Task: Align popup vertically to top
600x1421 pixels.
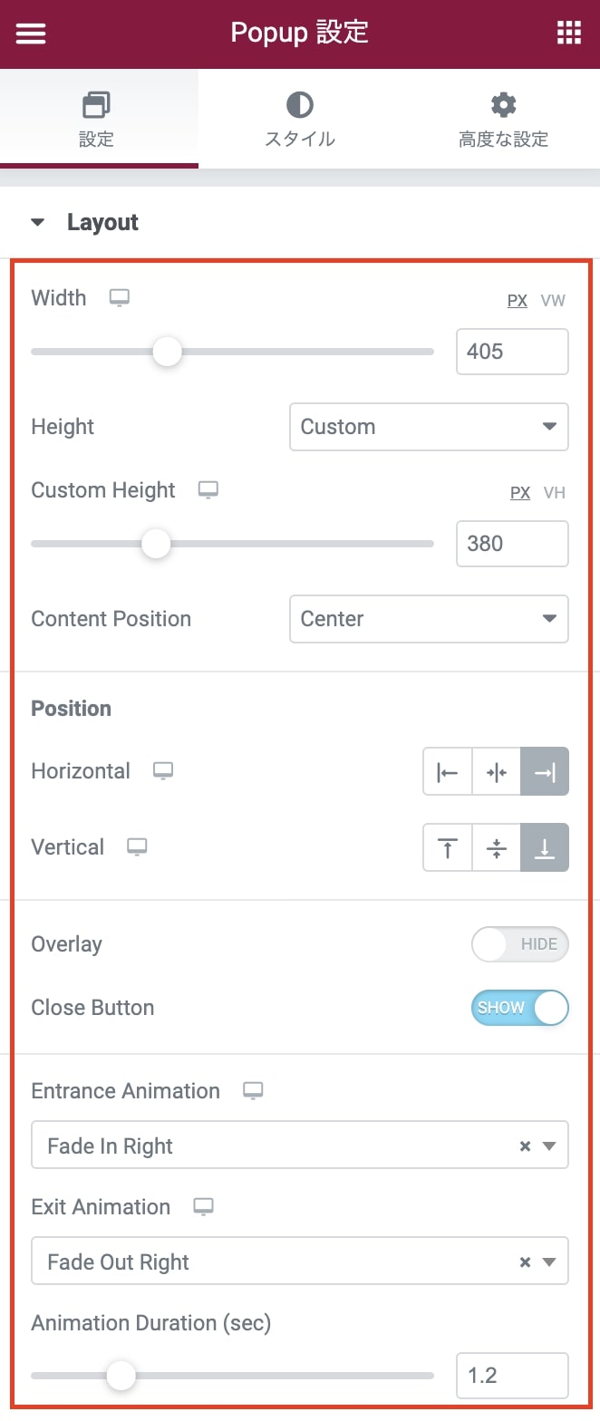Action: coord(448,848)
